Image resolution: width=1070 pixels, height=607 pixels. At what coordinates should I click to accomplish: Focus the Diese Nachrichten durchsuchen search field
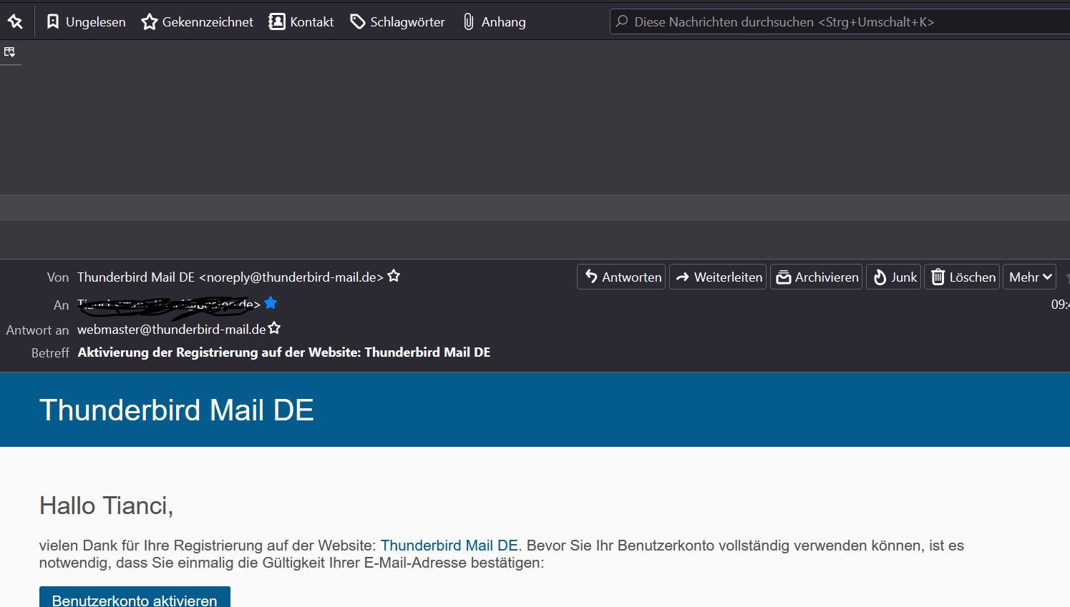tap(840, 22)
